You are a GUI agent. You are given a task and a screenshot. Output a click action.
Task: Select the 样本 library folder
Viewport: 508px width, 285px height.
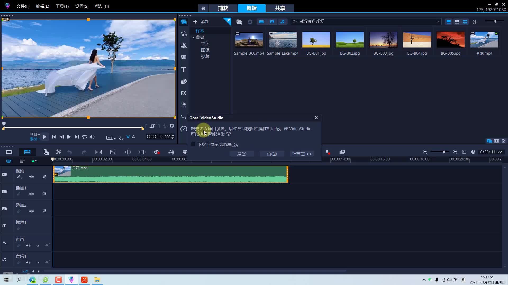(x=200, y=31)
